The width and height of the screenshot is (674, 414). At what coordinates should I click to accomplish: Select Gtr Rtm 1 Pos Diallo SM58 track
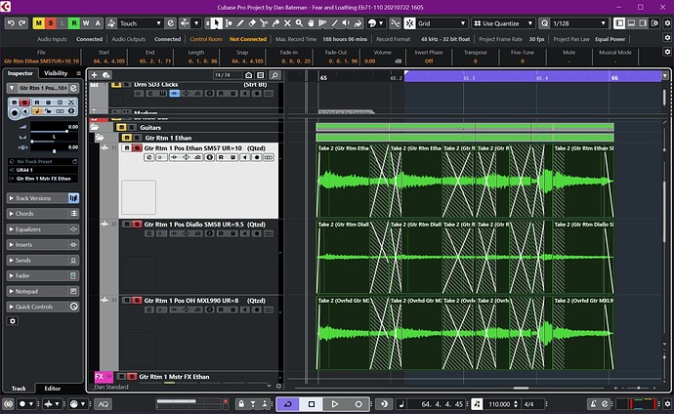pos(204,225)
